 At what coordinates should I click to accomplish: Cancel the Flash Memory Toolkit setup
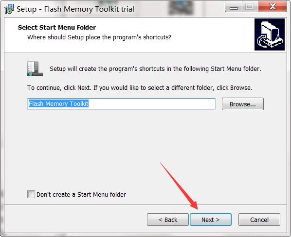[259, 220]
